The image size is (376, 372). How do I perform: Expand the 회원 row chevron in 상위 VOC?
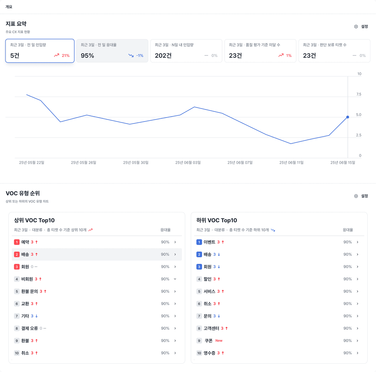point(175,267)
